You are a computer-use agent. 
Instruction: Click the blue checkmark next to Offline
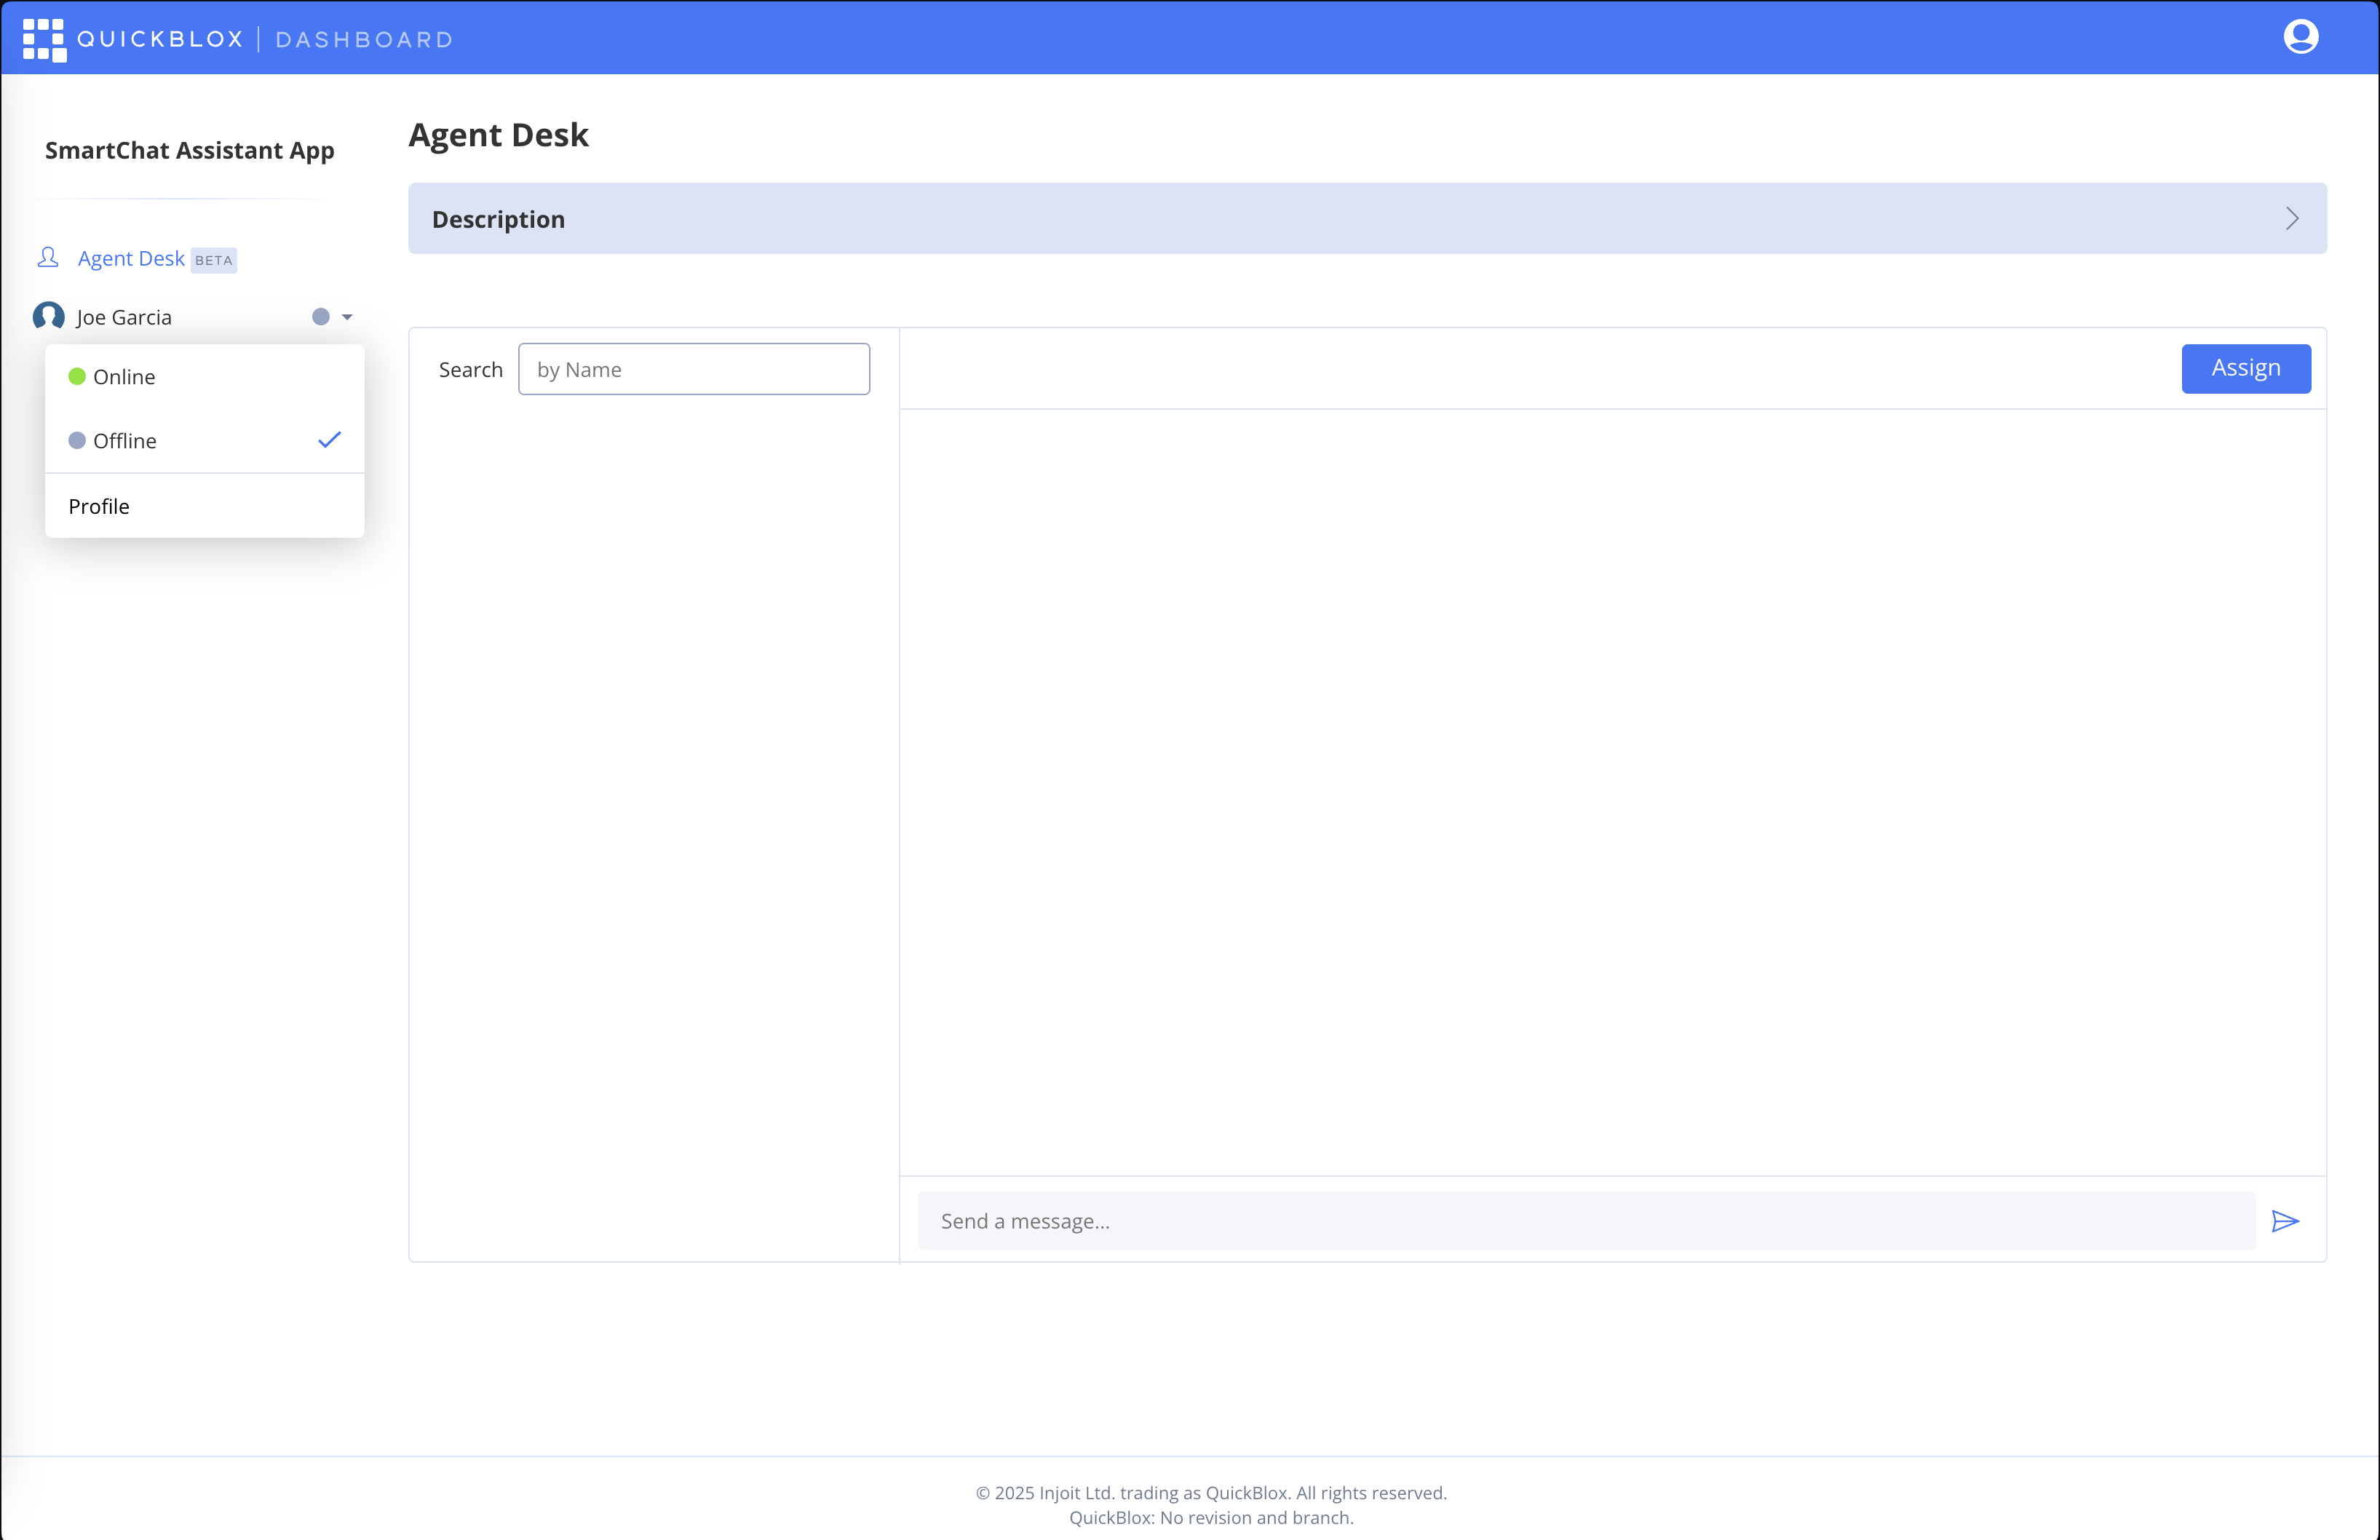tap(329, 440)
